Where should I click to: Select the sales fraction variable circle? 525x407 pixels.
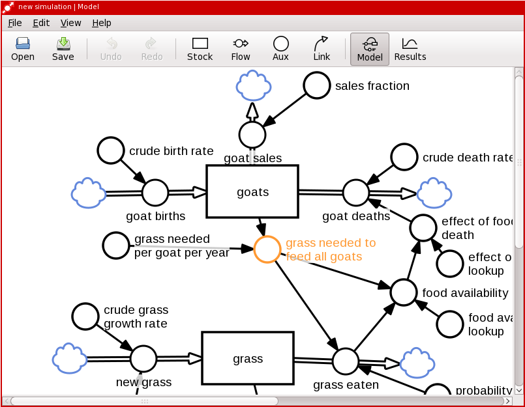[x=317, y=85]
